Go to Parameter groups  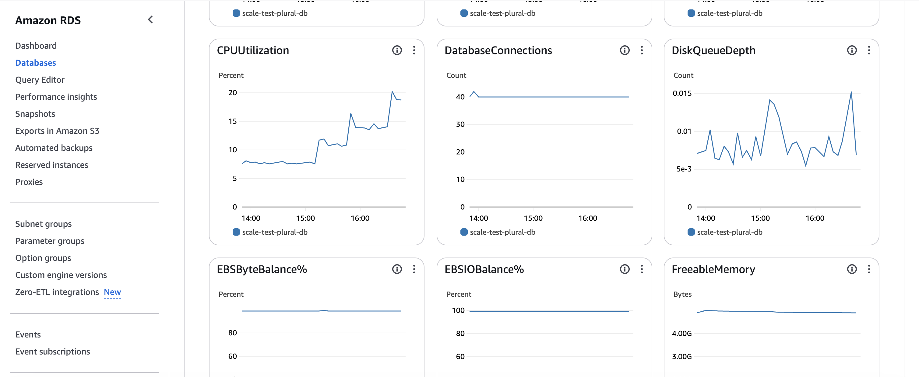[50, 241]
